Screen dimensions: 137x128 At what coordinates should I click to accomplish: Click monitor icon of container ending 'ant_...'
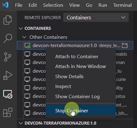pyautogui.click(x=27, y=105)
